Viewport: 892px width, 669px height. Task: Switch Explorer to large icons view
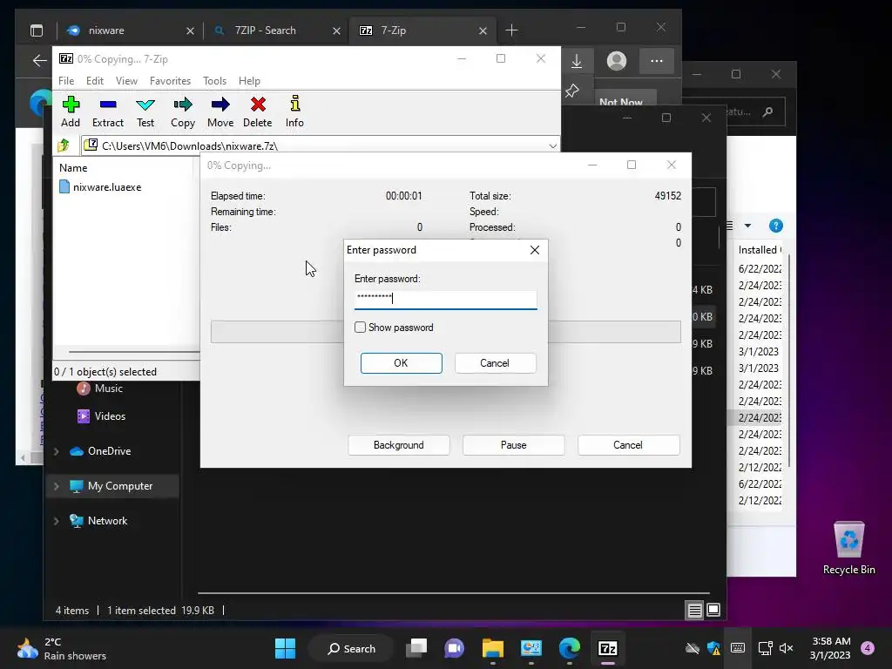coord(713,611)
